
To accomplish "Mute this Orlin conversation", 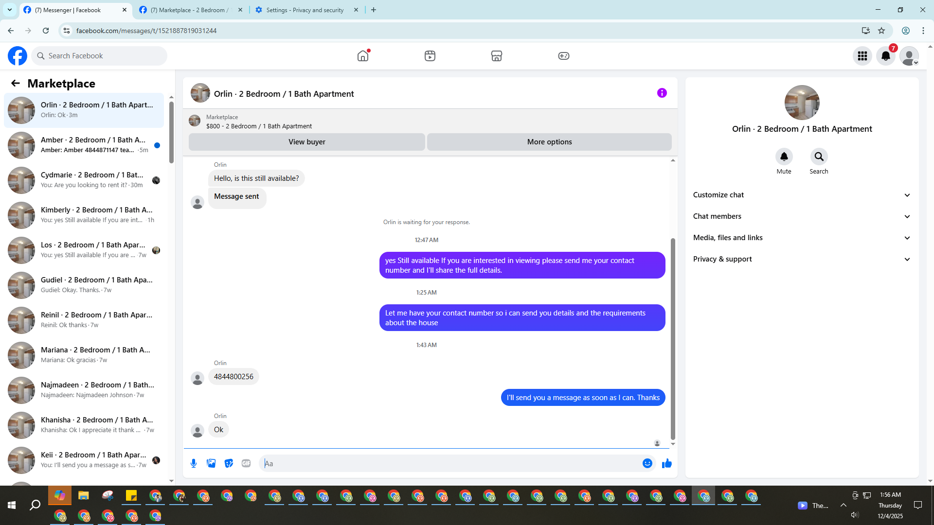I will [x=784, y=157].
